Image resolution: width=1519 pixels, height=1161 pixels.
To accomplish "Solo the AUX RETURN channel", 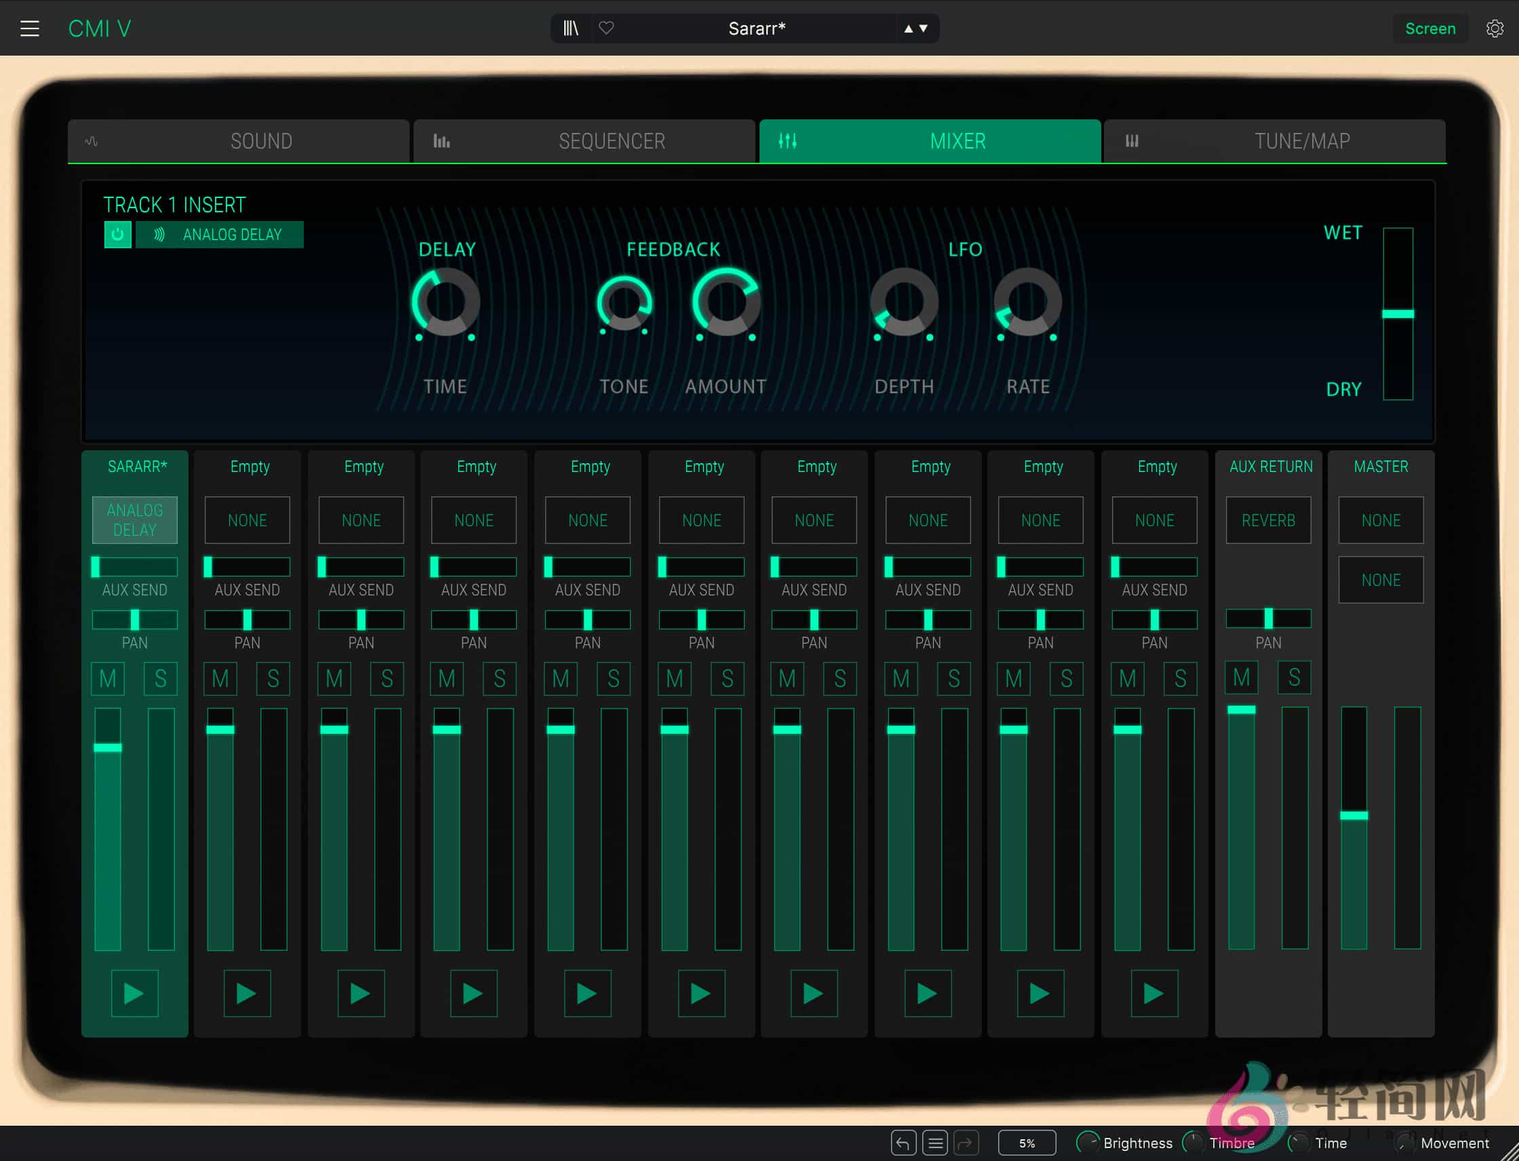I will [1294, 677].
